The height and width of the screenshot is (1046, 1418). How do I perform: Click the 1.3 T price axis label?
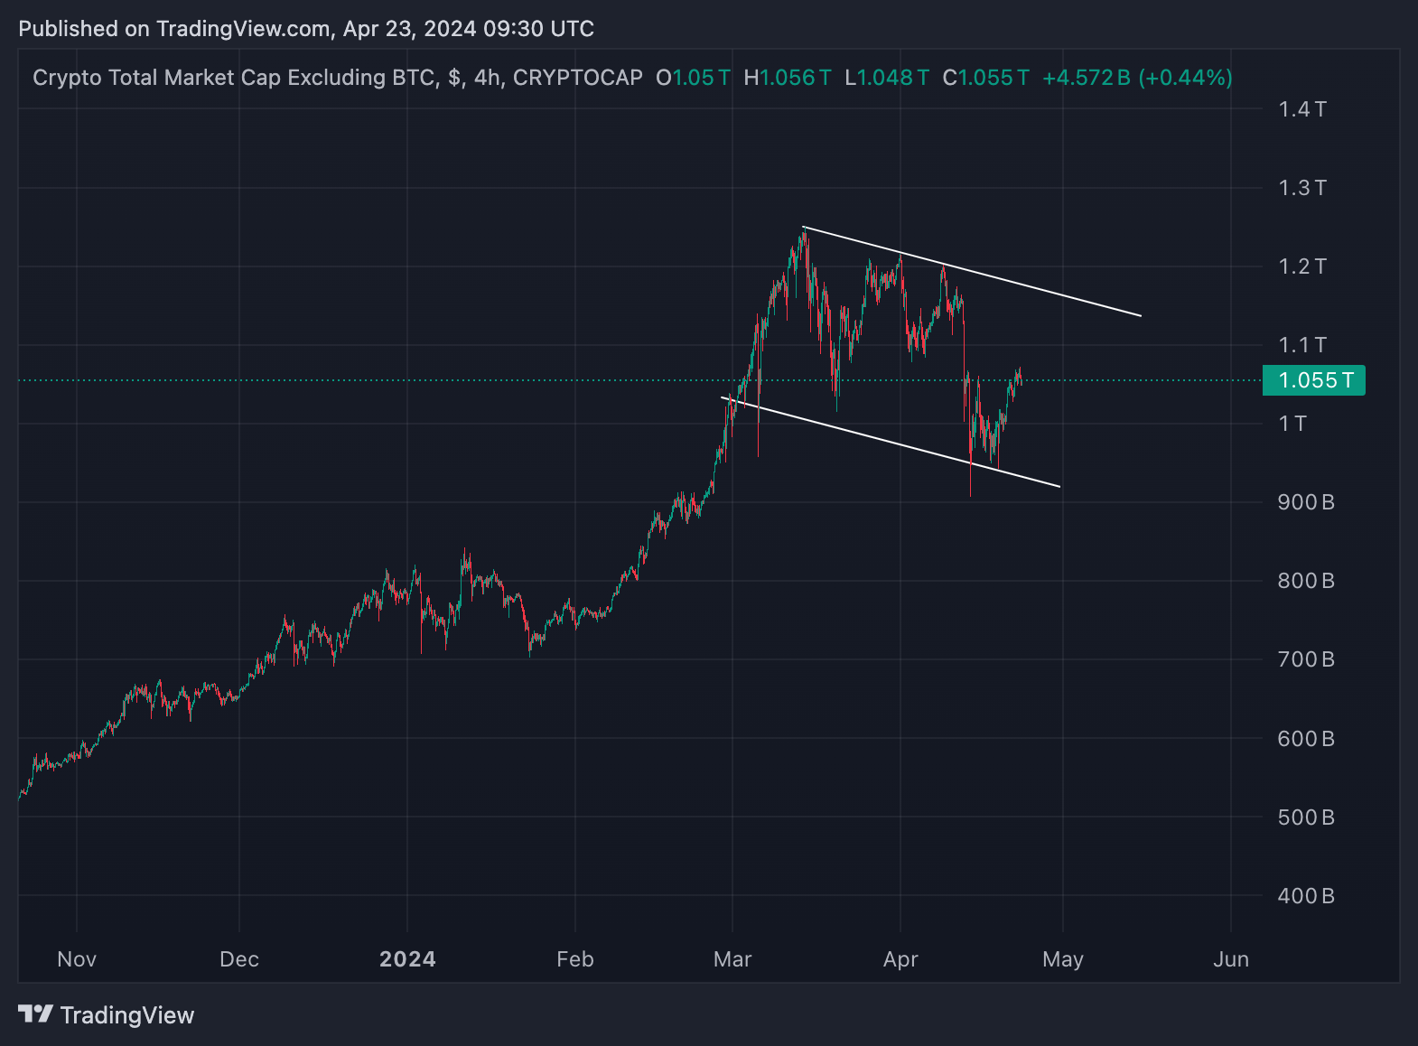click(x=1301, y=188)
